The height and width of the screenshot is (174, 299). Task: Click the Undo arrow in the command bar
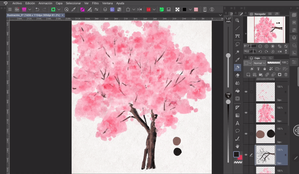pyautogui.click(x=37, y=9)
